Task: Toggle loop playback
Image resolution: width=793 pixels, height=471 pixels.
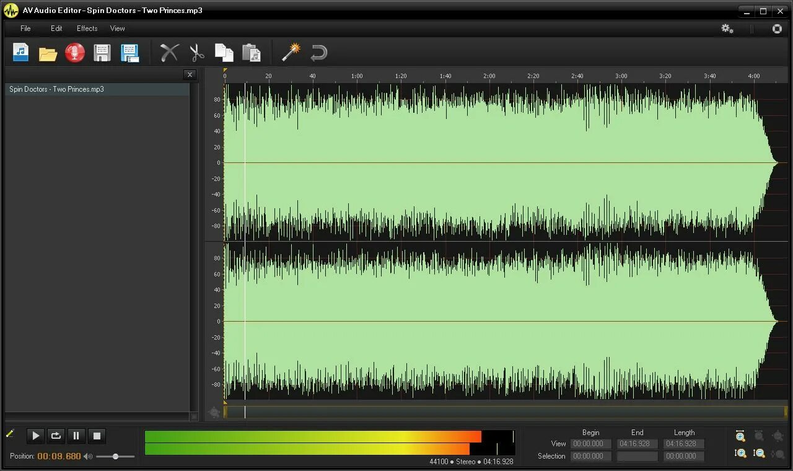Action: point(56,436)
